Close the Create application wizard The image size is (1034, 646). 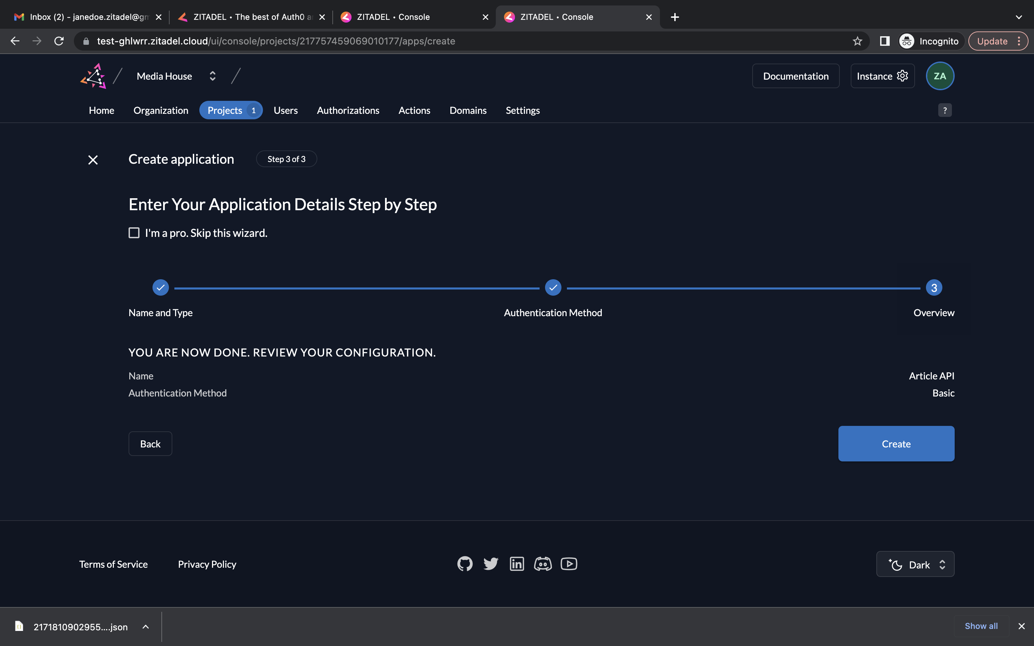pos(93,160)
